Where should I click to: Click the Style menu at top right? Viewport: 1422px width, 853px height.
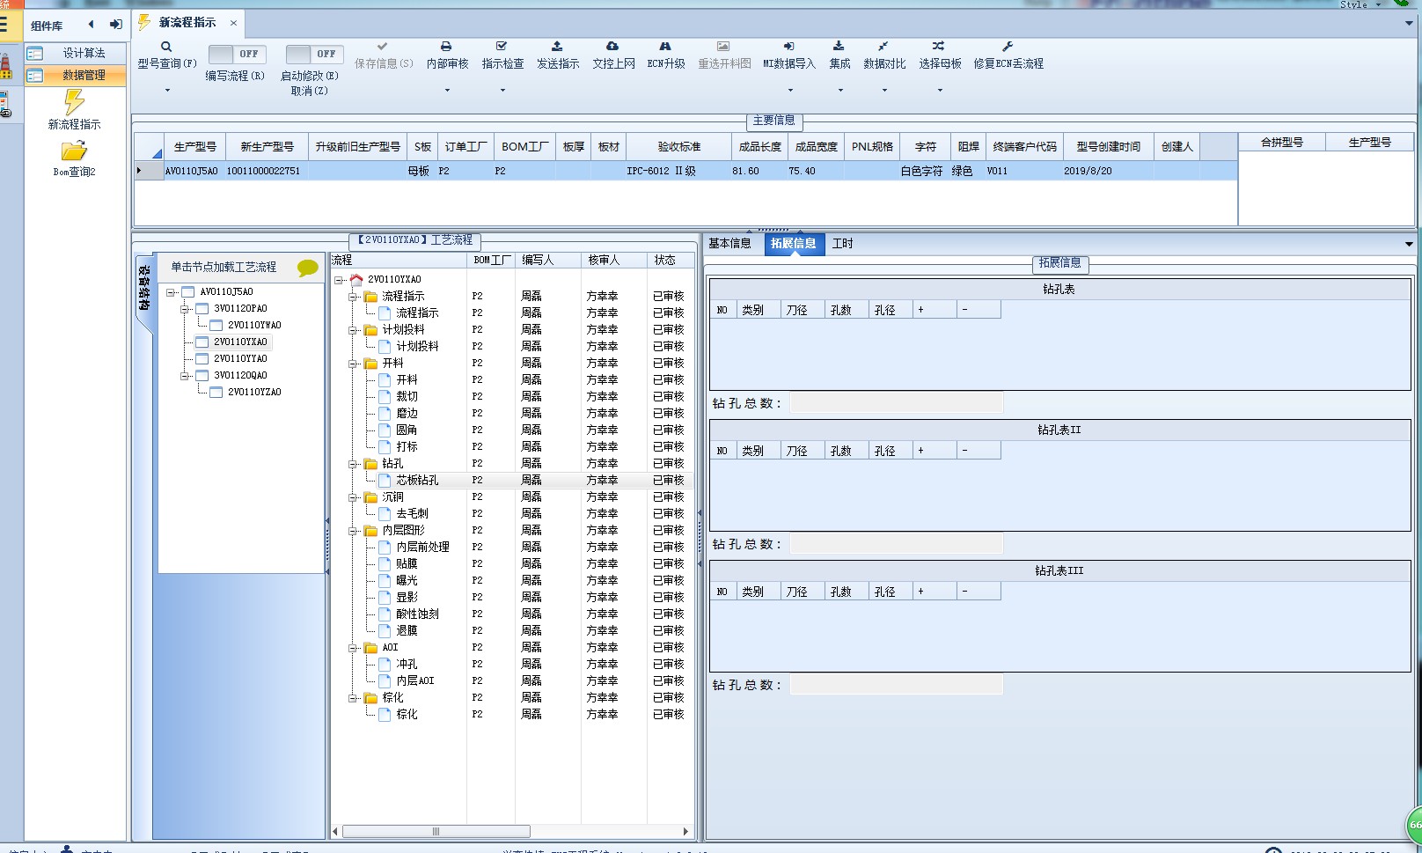(1360, 4)
